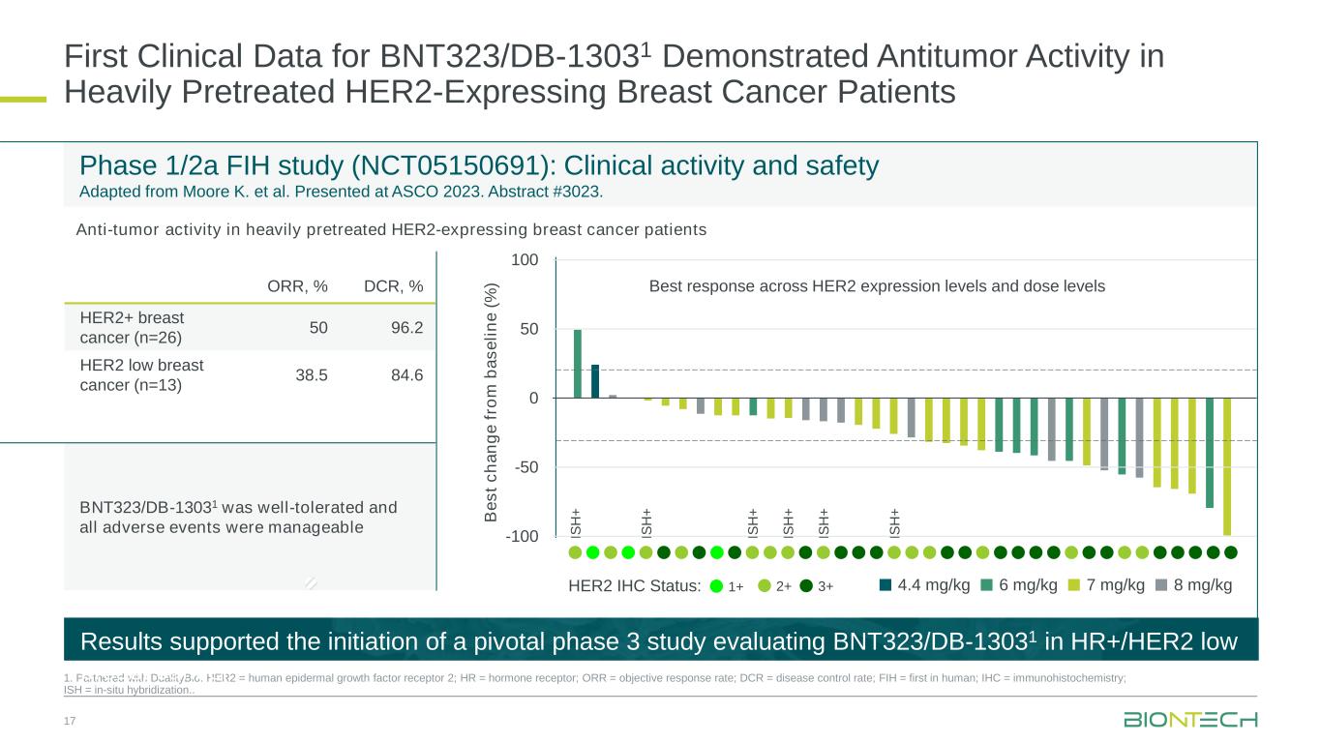Screen dimensions: 1321x743
Task: Click the pivotal phase 3 study results banner
Action: point(660,641)
